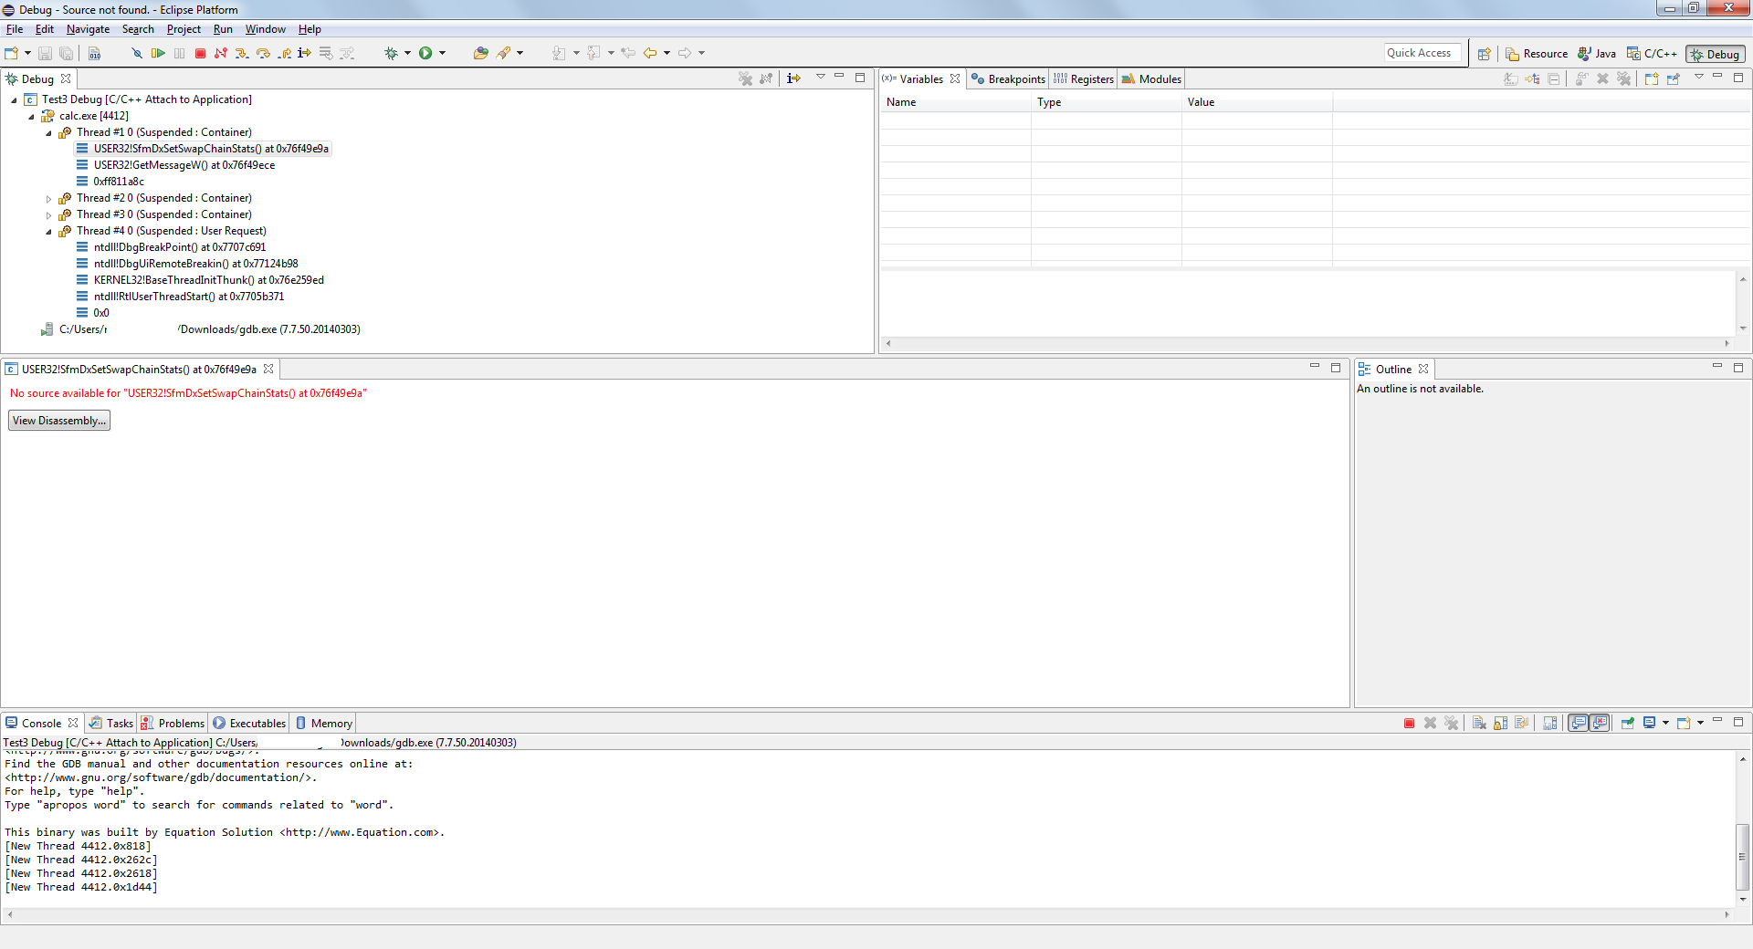Click the Open Binary 010 toolbar icon
Viewport: 1753px width, 949px height.
(x=94, y=53)
